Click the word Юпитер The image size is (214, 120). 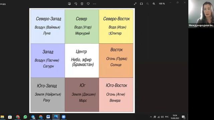pos(116,33)
